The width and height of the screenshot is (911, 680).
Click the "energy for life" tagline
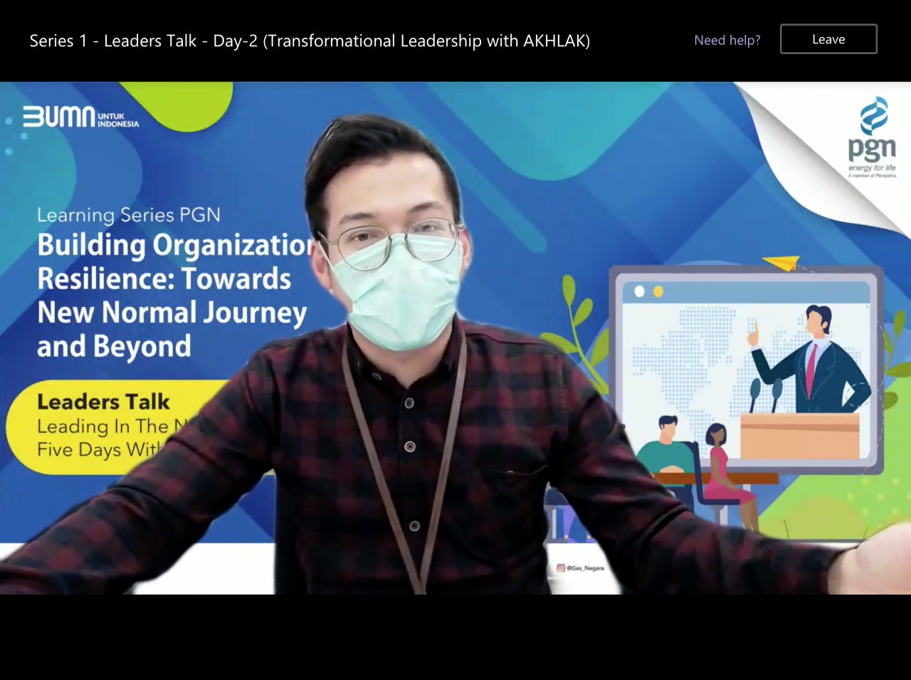click(872, 168)
